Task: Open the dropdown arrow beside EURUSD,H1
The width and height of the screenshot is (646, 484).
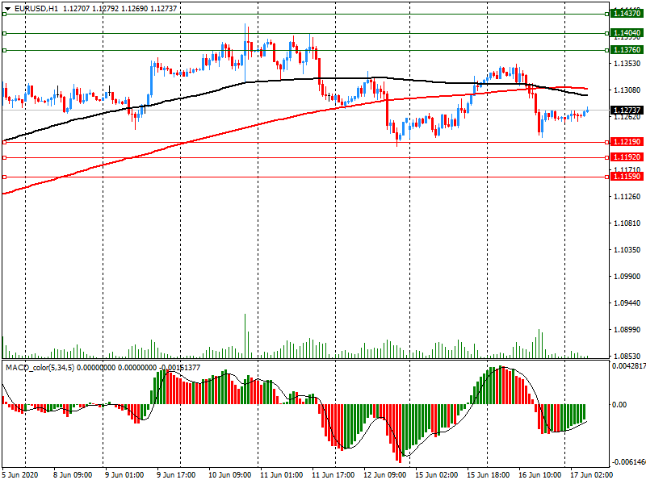Action: coord(6,8)
